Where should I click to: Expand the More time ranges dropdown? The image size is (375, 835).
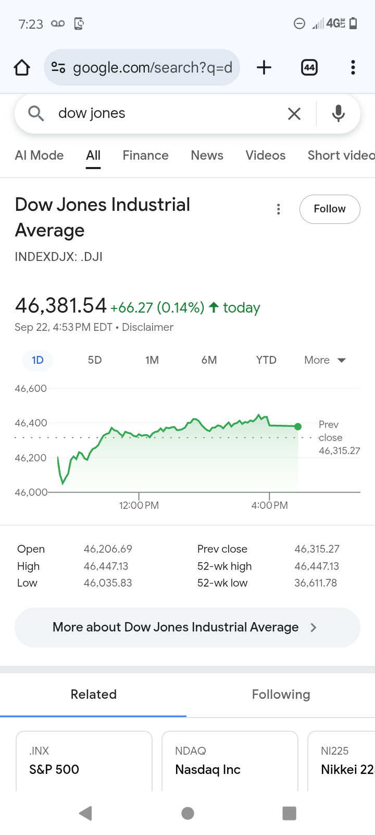325,360
